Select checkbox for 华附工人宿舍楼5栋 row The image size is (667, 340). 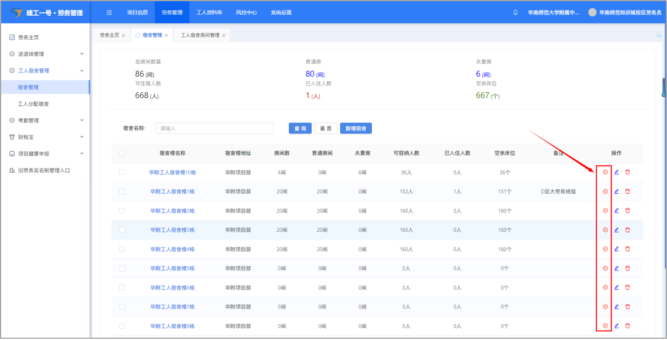pos(122,269)
